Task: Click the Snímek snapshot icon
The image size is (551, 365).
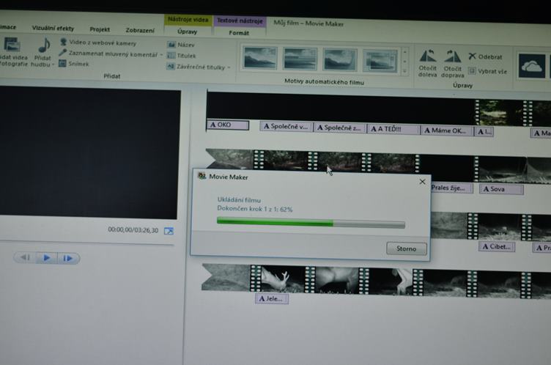Action: click(62, 63)
